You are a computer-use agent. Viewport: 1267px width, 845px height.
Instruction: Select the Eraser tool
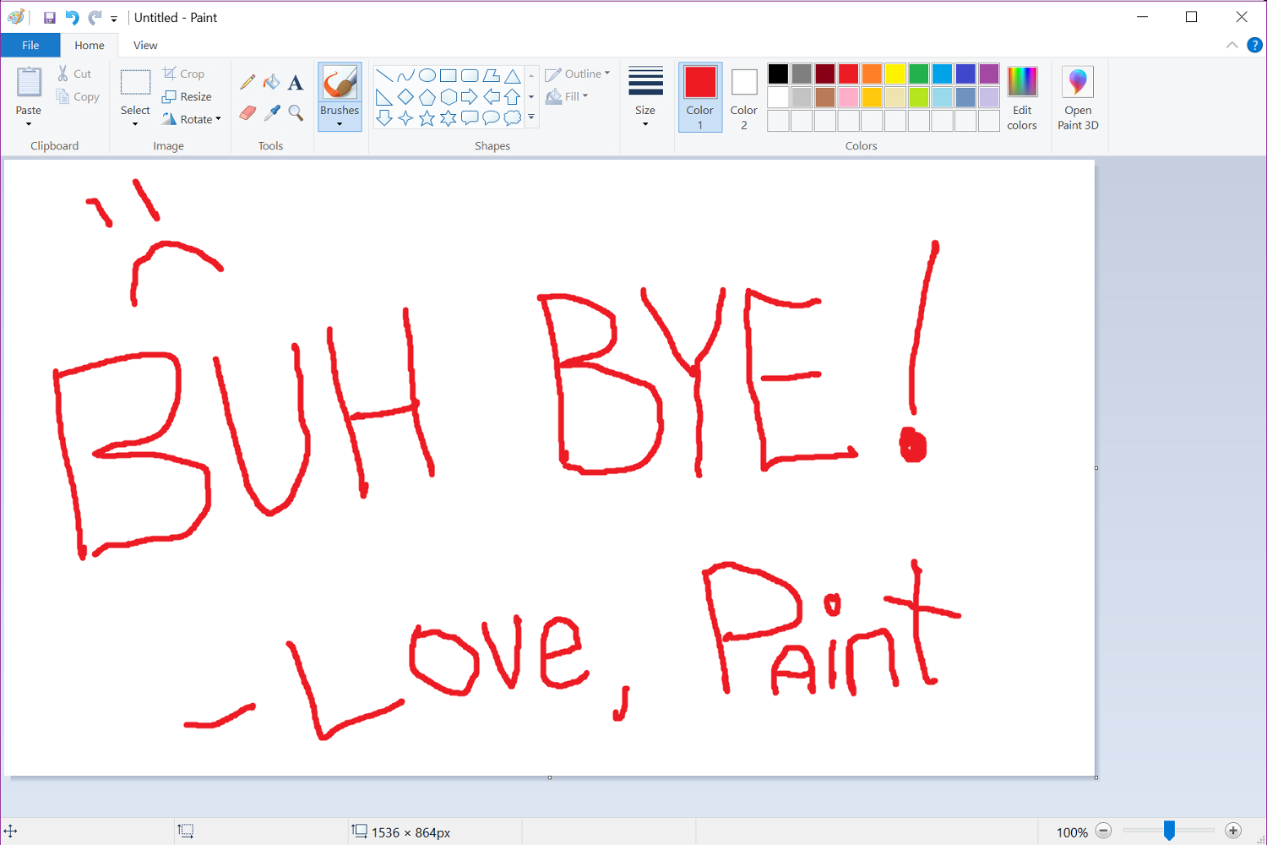point(247,112)
